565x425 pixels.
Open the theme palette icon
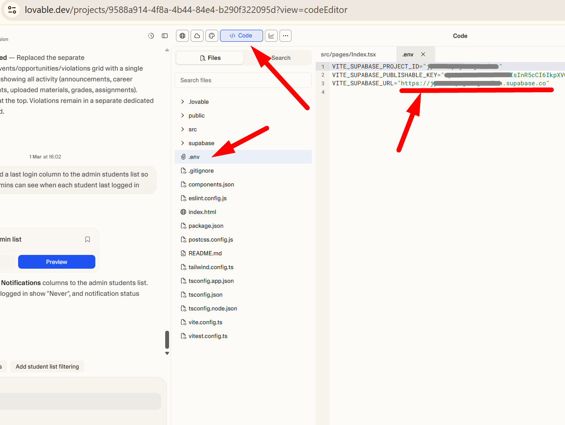(211, 36)
